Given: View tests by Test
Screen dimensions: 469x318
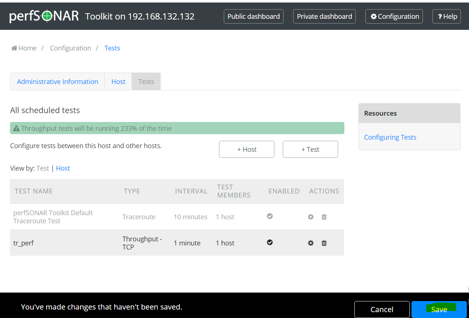Looking at the screenshot, I should pyautogui.click(x=43, y=168).
